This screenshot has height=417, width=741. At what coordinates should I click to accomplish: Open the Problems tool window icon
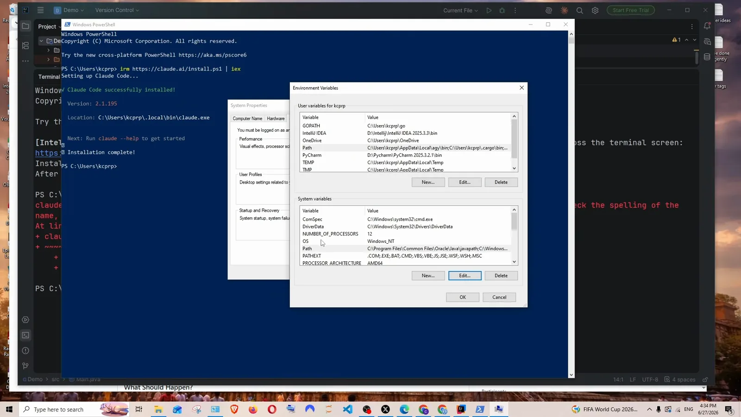(x=25, y=351)
